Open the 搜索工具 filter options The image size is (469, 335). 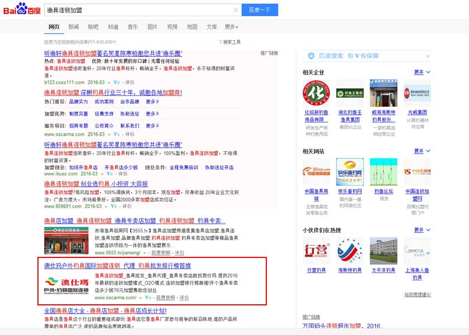coord(229,42)
